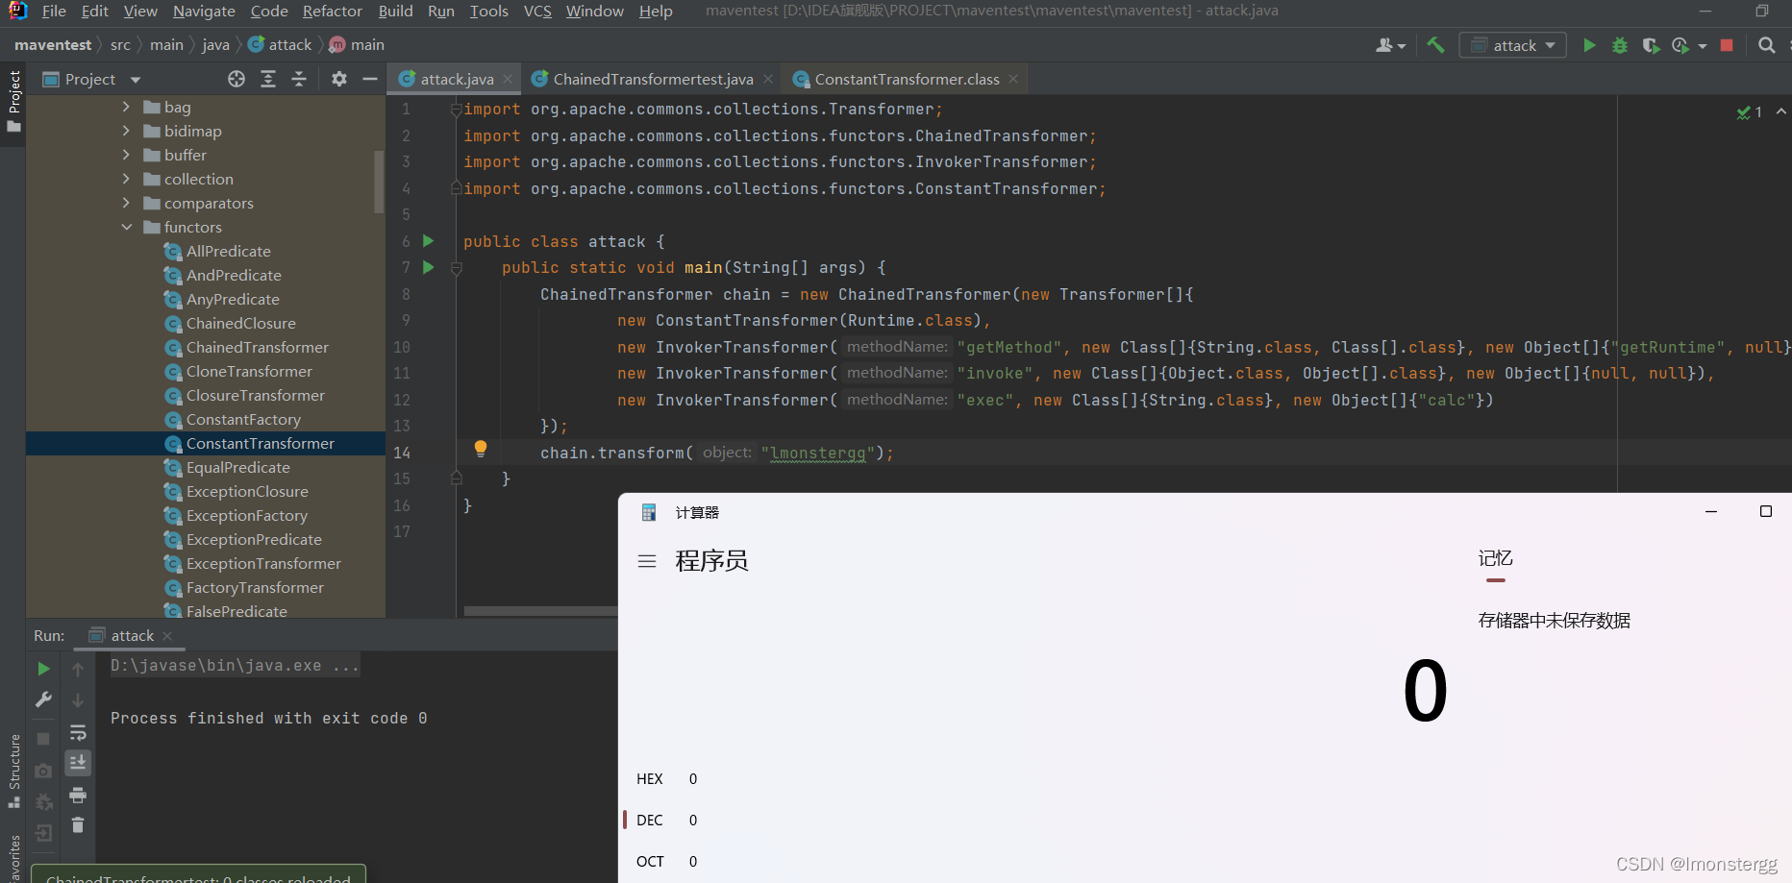The width and height of the screenshot is (1792, 883).
Task: Switch to ChainedTransformertest.java tab
Action: click(653, 79)
